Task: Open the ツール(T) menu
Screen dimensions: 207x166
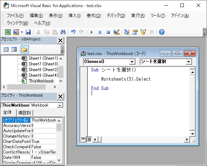Action: (158, 16)
